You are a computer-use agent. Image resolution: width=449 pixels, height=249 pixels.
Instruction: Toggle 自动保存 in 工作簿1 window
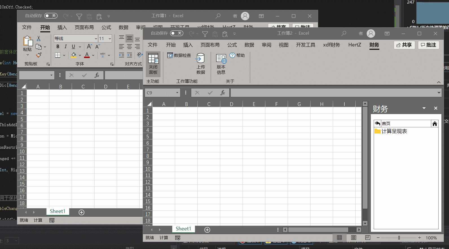point(51,16)
